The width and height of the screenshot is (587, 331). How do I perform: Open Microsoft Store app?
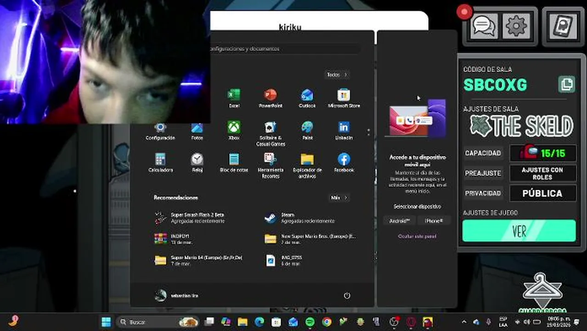point(344,98)
